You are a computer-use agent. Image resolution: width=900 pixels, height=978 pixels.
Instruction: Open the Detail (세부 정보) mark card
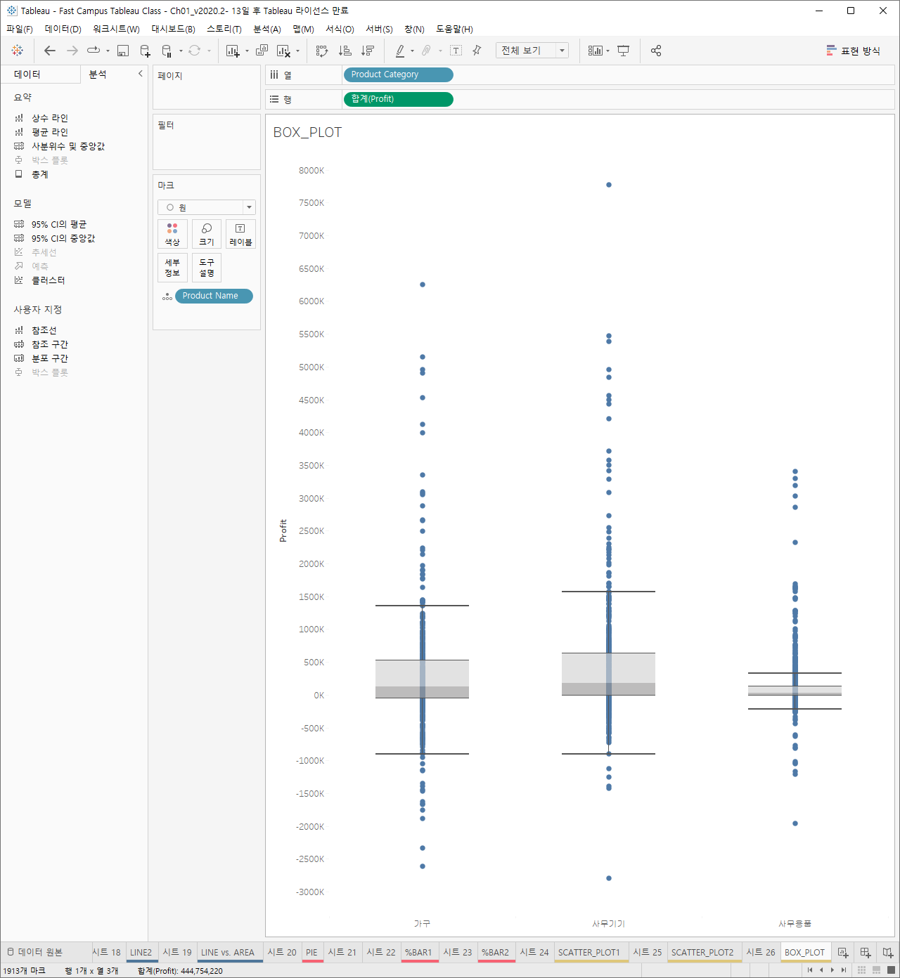[x=172, y=268]
